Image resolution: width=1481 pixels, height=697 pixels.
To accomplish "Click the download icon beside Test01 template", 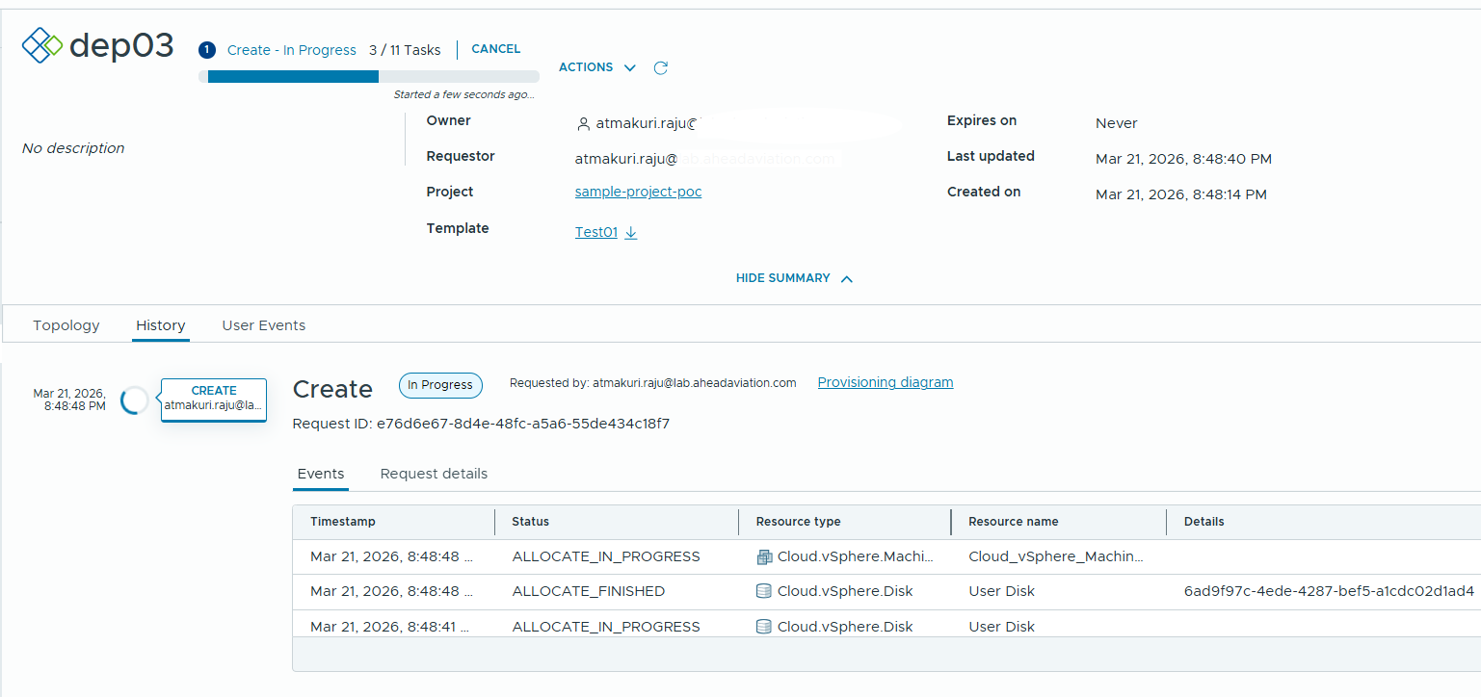I will (x=631, y=233).
